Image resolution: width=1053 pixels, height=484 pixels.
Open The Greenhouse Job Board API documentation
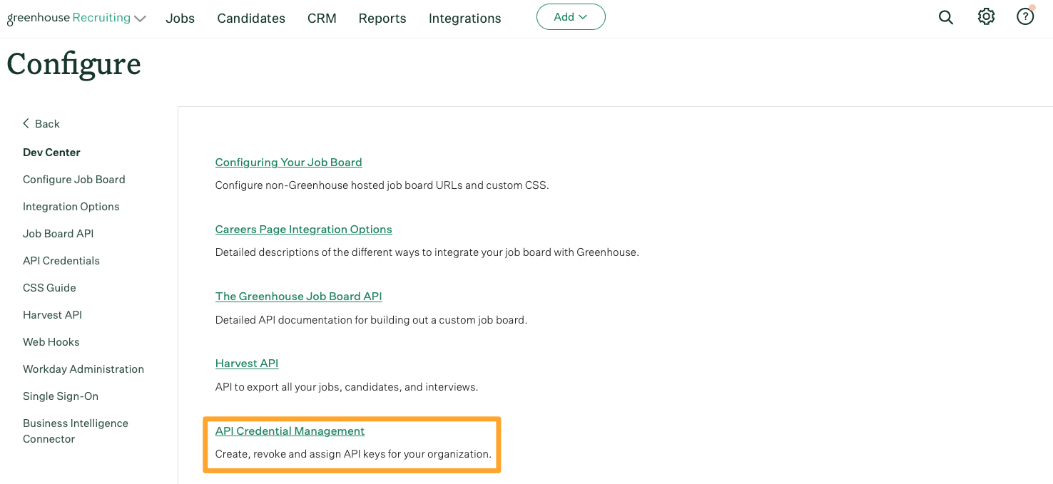[x=298, y=296]
